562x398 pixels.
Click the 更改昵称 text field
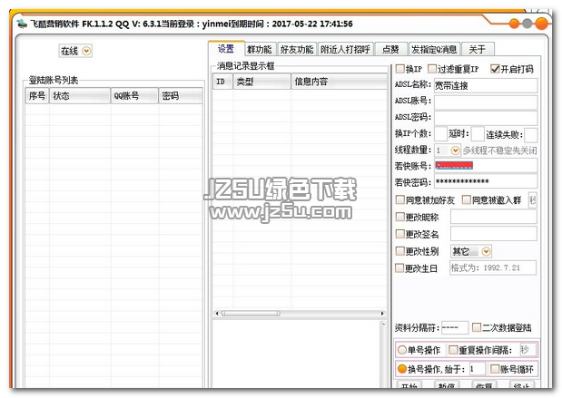[494, 217]
